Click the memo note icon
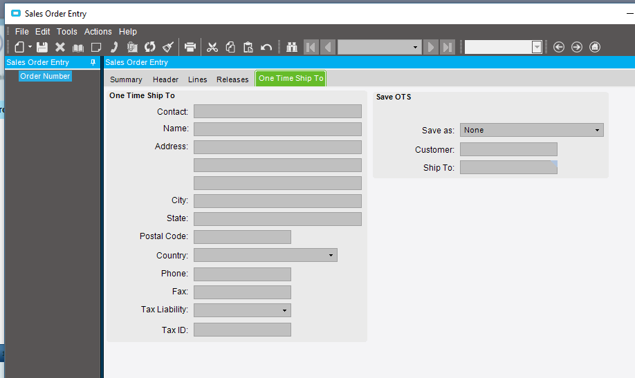This screenshot has height=378, width=635. click(96, 48)
